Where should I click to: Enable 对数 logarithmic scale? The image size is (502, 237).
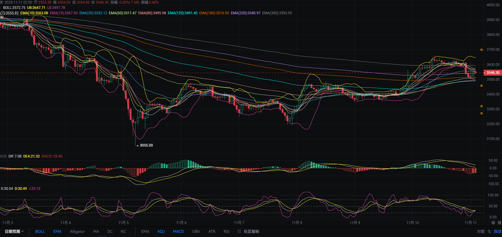(x=481, y=231)
